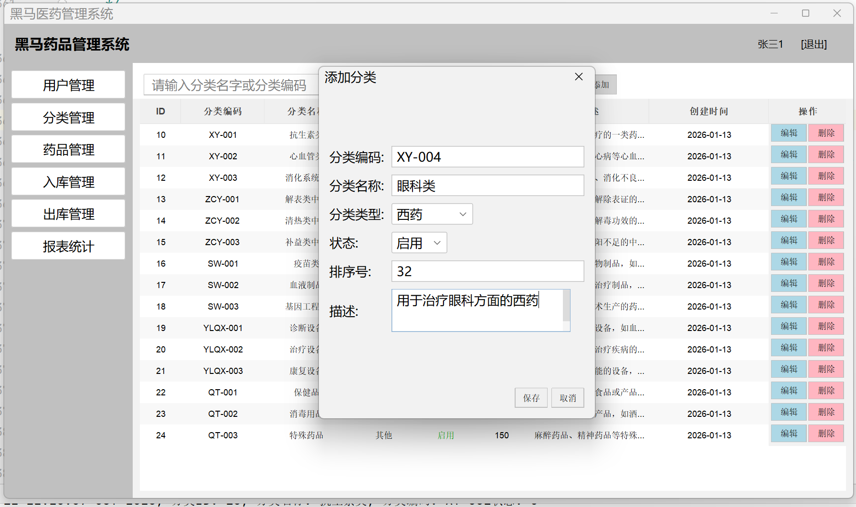Select 分类管理 from the sidebar
Screen dimensions: 856x507
(x=68, y=117)
